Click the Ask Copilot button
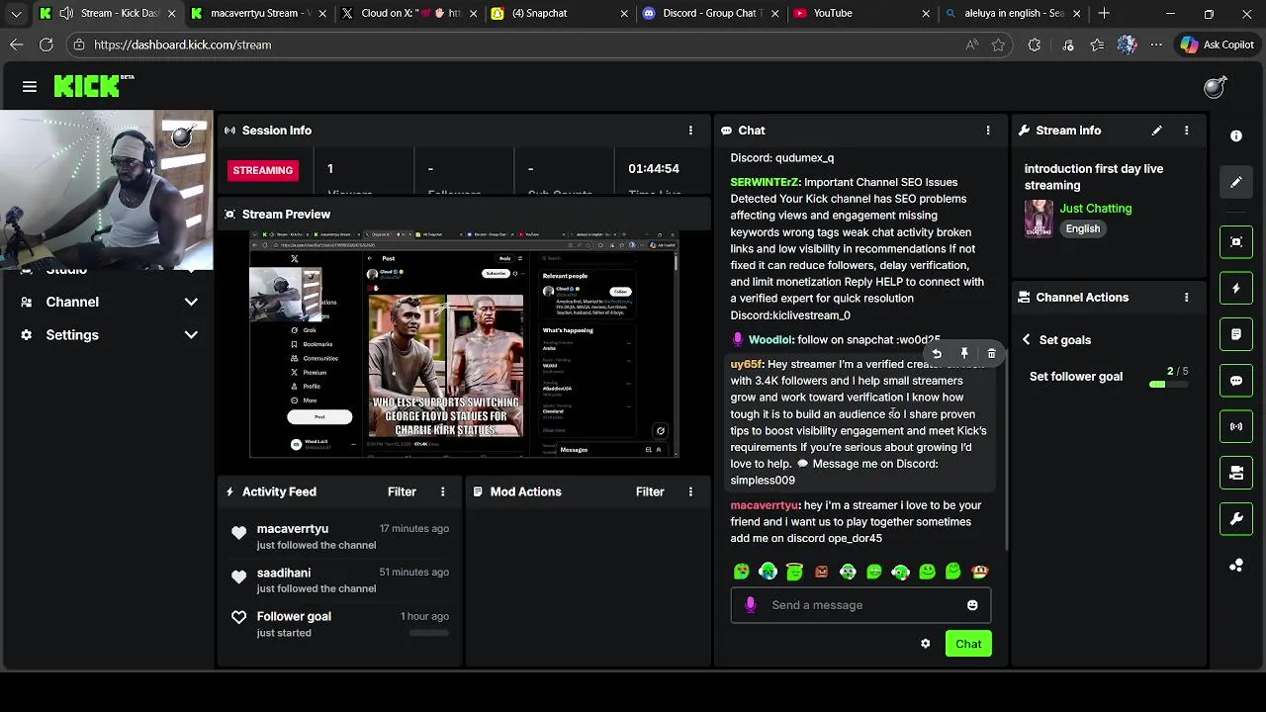Image resolution: width=1266 pixels, height=712 pixels. coord(1217,44)
